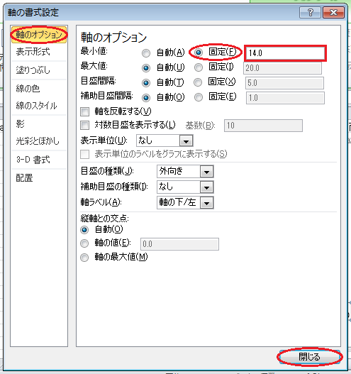Viewport: 351px width, 374px height.
Task: Open 光彩とぼかし category
Action: (x=38, y=141)
